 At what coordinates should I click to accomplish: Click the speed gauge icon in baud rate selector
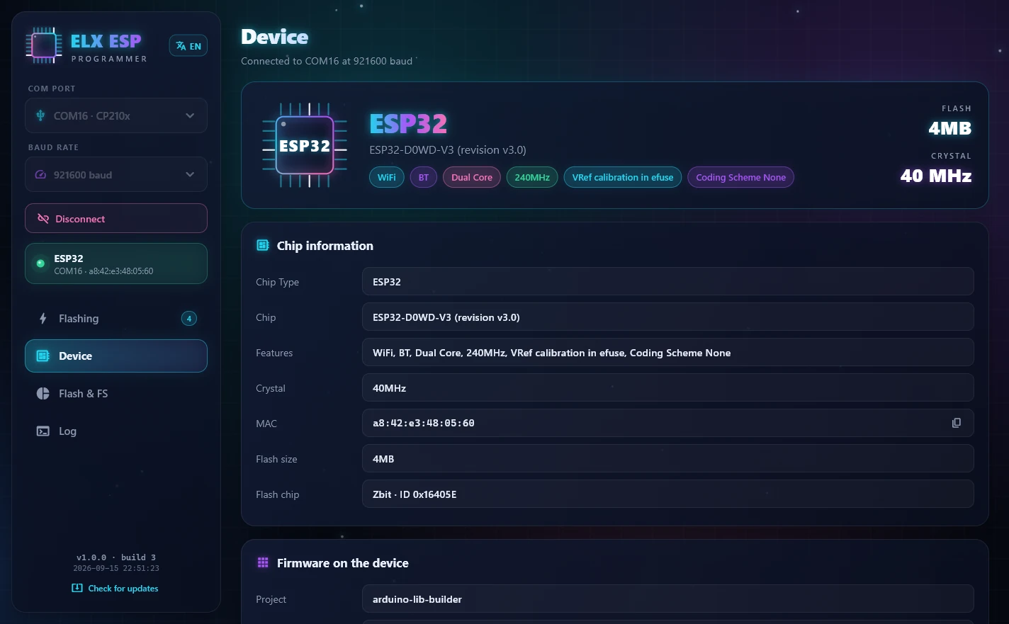(40, 175)
